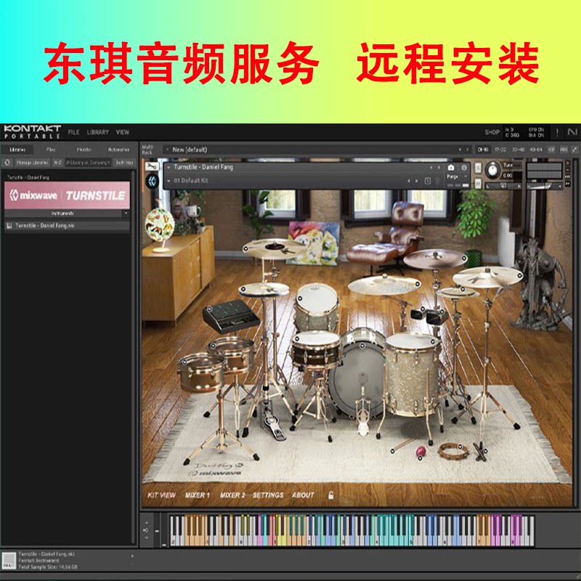The width and height of the screenshot is (581, 581).
Task: Select Turnstile - Daniel Fang.nki in library list
Action: pyautogui.click(x=67, y=225)
